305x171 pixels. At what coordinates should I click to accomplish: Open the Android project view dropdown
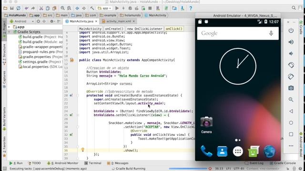pyautogui.click(x=22, y=21)
